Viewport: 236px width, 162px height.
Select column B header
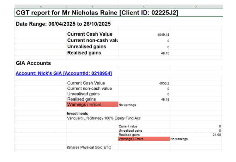(x=92, y=6)
